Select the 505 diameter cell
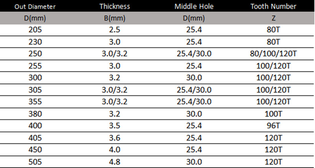The width and height of the screenshot is (315, 168). coord(35,161)
